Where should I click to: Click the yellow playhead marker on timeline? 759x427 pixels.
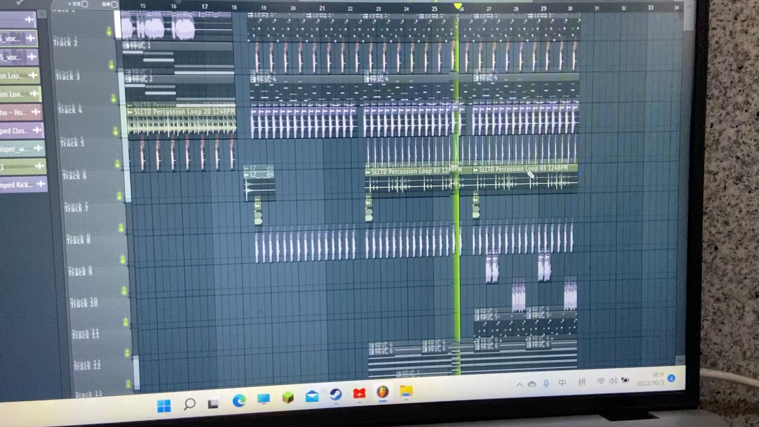coord(457,6)
